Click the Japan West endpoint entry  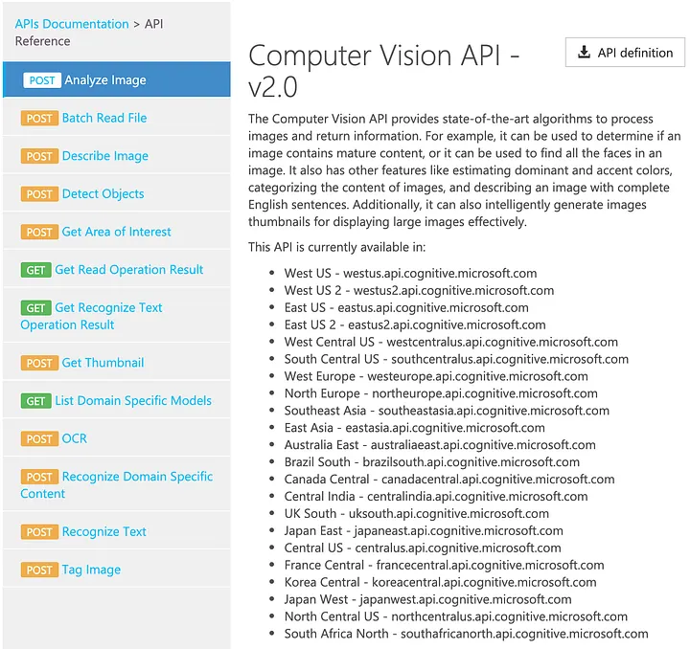(x=427, y=599)
